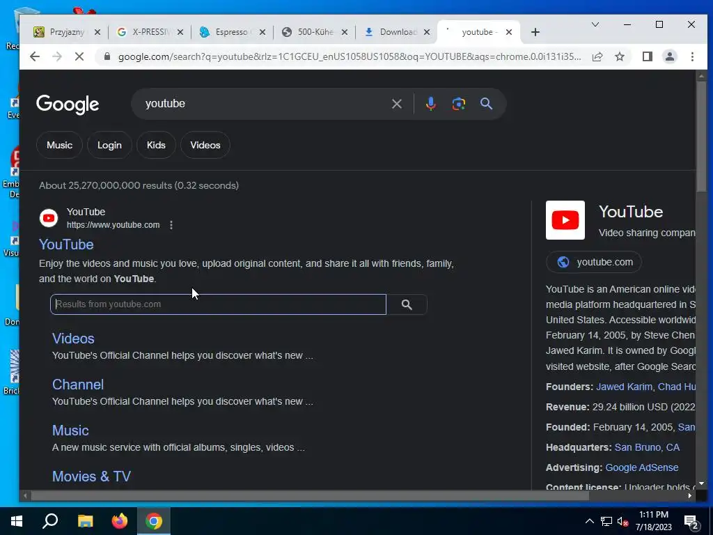Open the Chrome three-dot menu

click(x=692, y=56)
